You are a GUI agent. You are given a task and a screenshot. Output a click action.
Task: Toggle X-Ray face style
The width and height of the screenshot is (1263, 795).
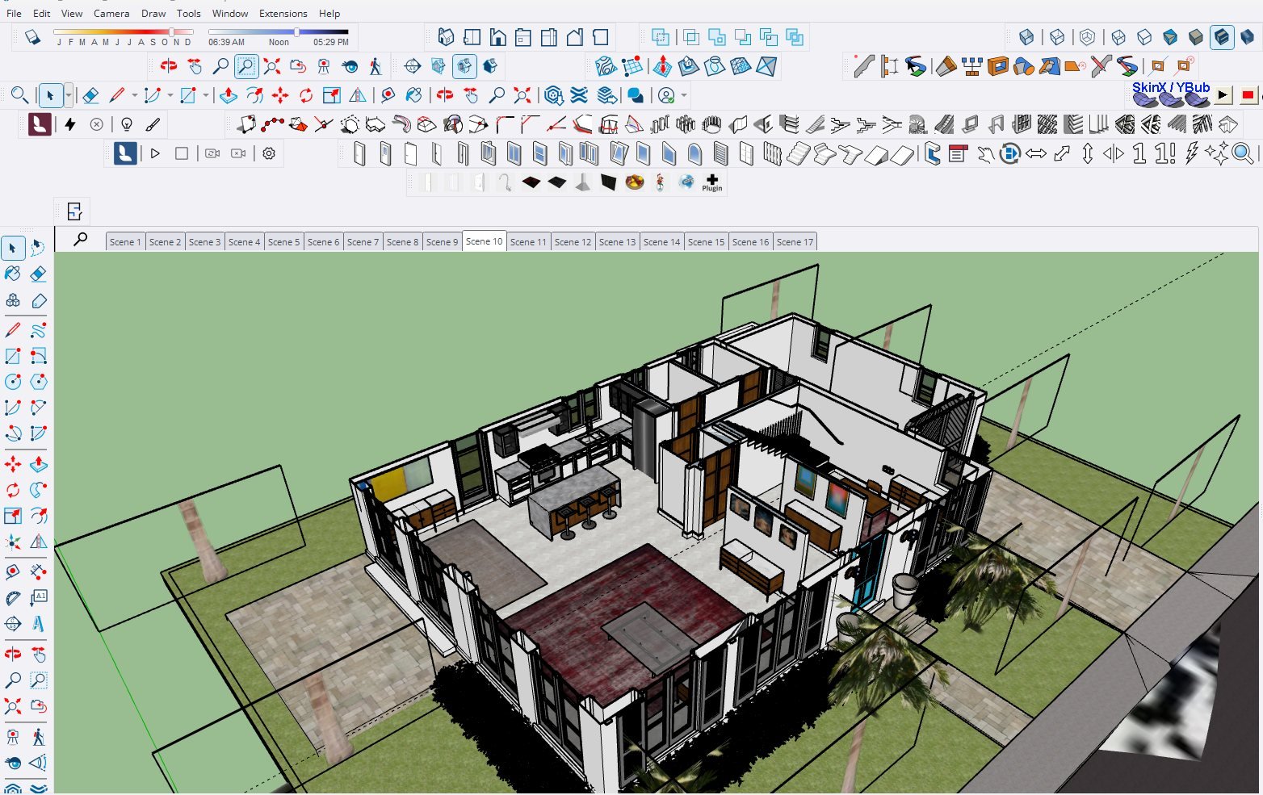tap(1026, 37)
